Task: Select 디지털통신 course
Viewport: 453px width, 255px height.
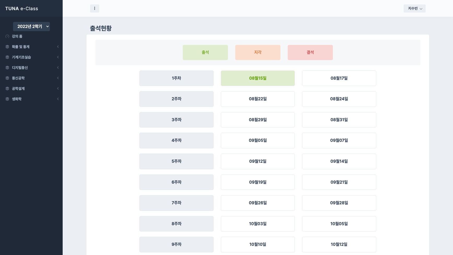Action: pyautogui.click(x=31, y=68)
